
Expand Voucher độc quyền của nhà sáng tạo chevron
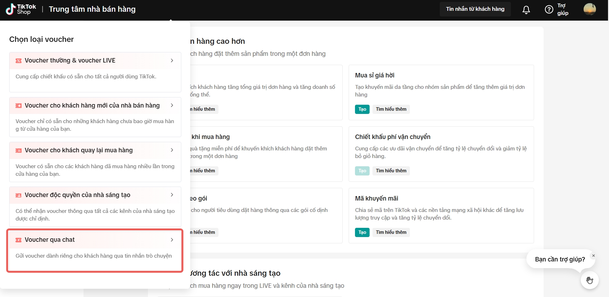[172, 195]
